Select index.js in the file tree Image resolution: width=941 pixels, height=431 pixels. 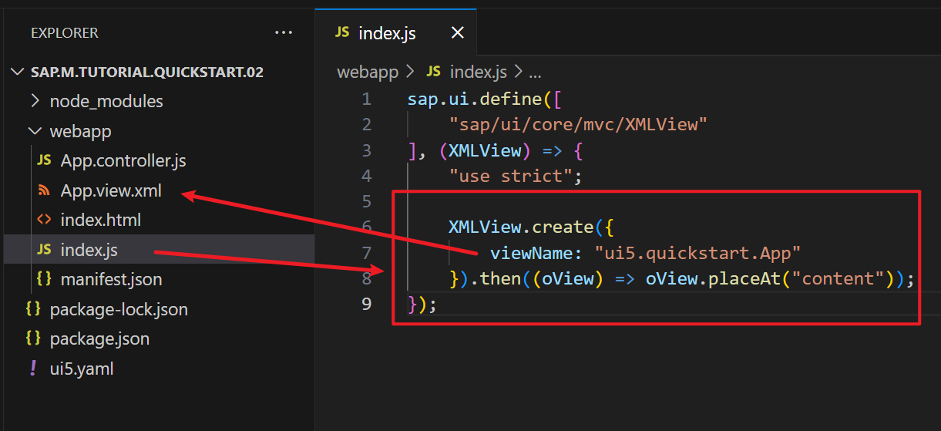(x=89, y=250)
